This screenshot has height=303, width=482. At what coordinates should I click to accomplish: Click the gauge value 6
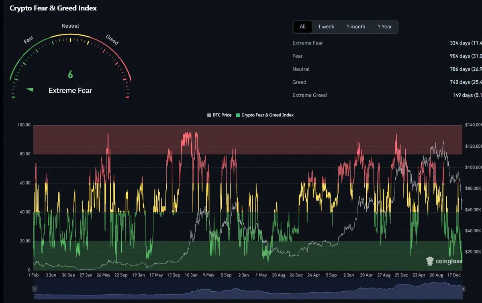click(x=70, y=75)
